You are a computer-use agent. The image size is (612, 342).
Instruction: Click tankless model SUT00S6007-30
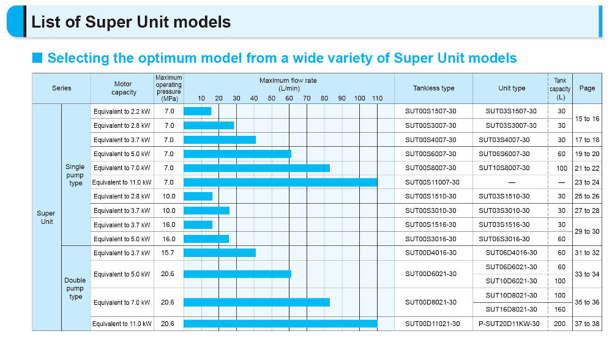tap(430, 154)
